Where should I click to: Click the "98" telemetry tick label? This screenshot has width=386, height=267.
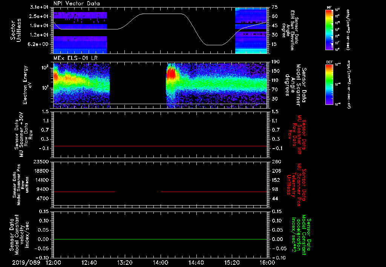pyautogui.click(x=274, y=189)
